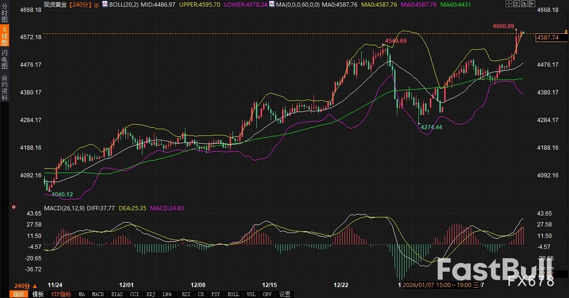Open 设置 indicator settings
This screenshot has height=298, width=569.
[x=285, y=294]
